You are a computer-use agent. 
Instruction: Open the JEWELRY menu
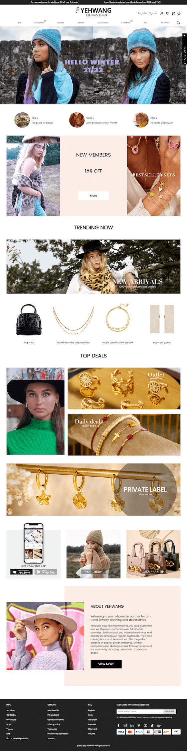coord(81,23)
